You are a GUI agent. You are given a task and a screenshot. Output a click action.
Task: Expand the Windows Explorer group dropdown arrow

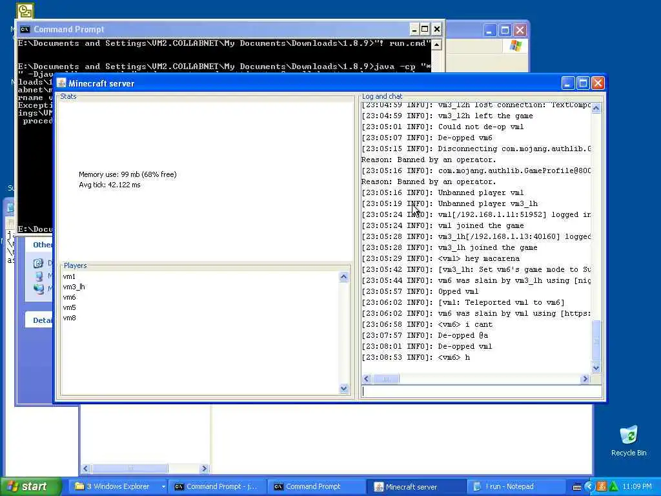163,487
